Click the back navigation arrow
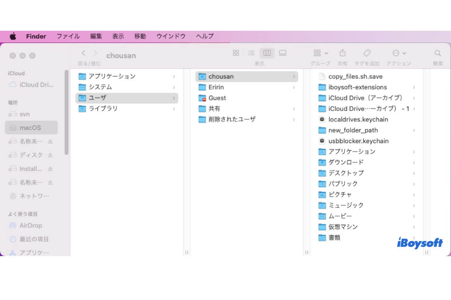The height and width of the screenshot is (300, 451). pos(83,53)
